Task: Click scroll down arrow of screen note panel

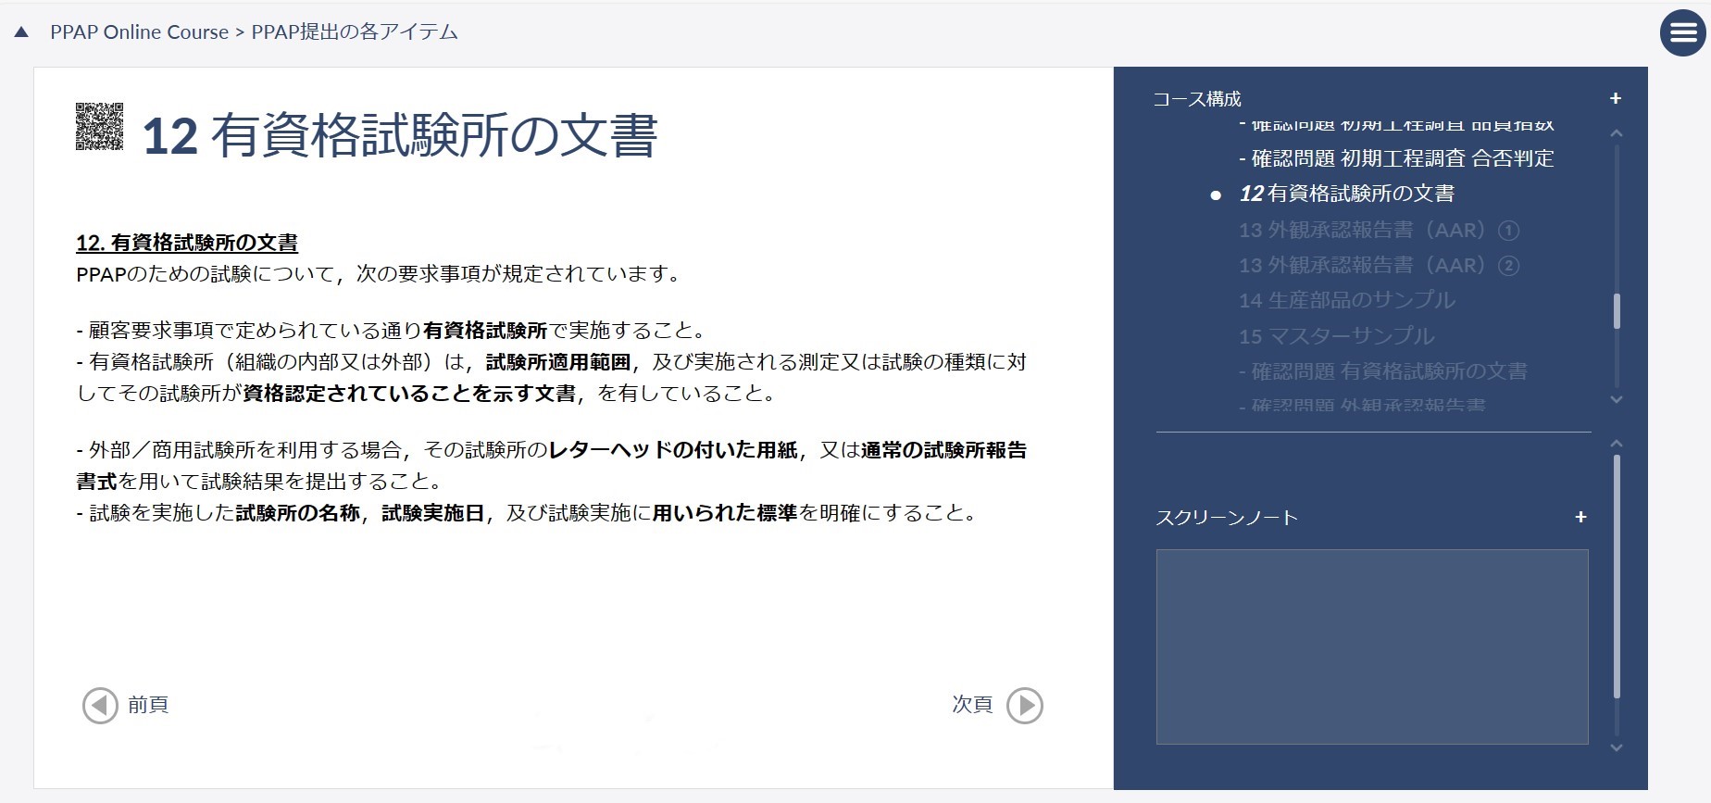Action: pyautogui.click(x=1617, y=747)
